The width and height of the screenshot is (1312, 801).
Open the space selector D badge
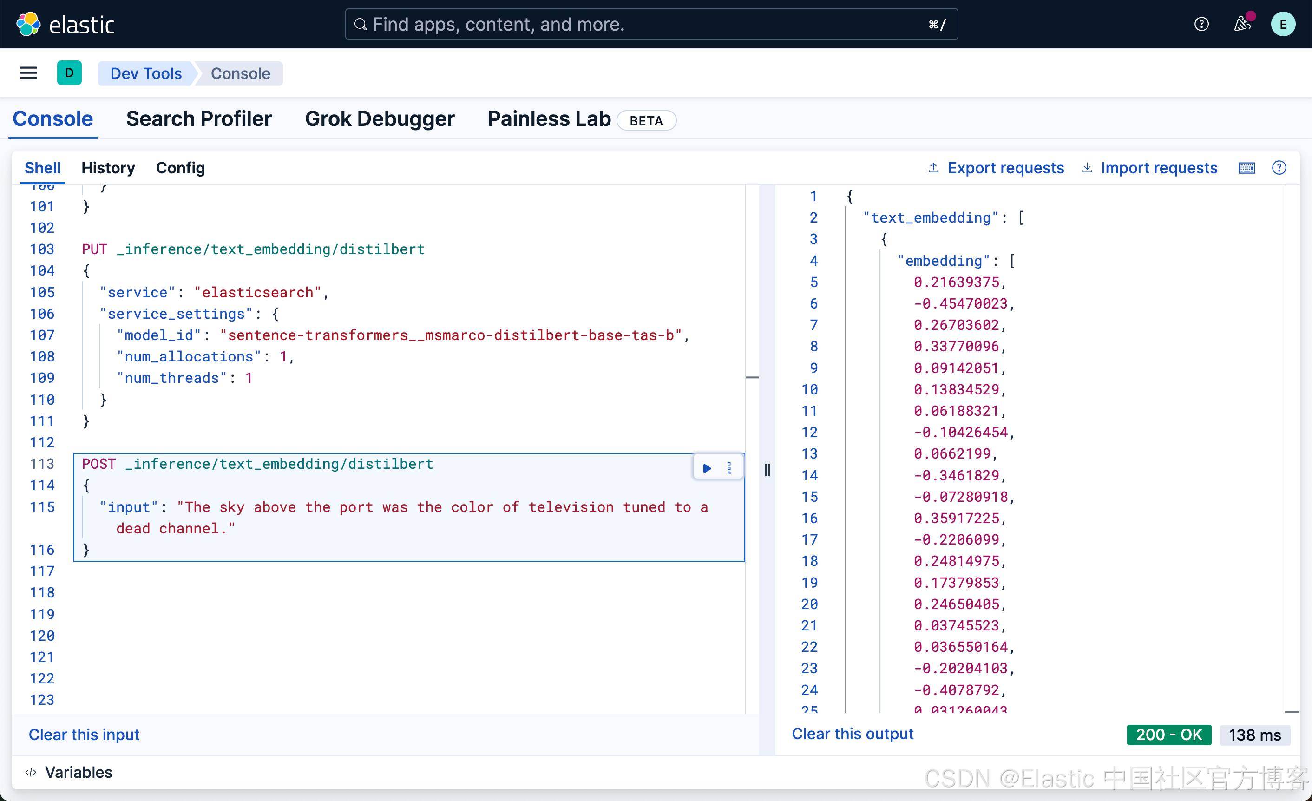(69, 73)
